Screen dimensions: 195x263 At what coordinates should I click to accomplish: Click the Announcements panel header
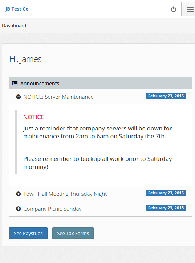click(x=101, y=83)
